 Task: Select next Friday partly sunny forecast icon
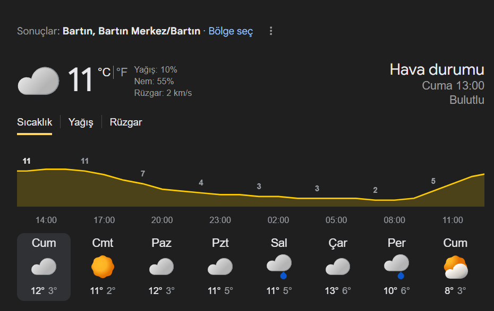point(455,267)
